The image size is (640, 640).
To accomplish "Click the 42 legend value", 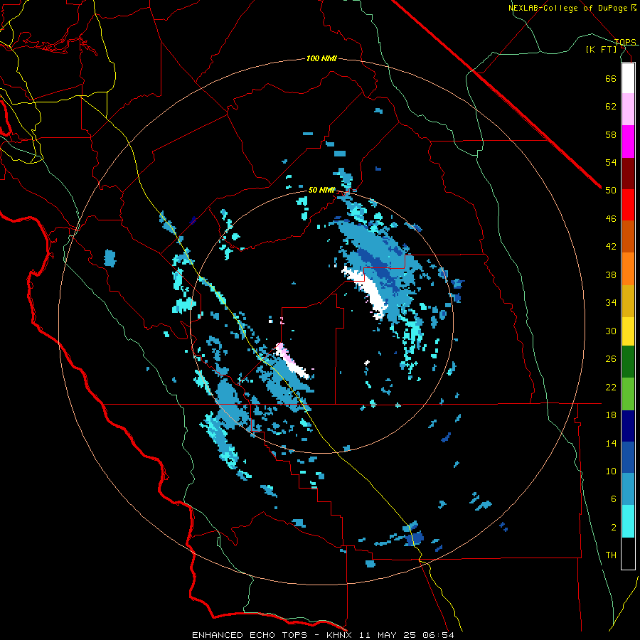I will 611,247.
